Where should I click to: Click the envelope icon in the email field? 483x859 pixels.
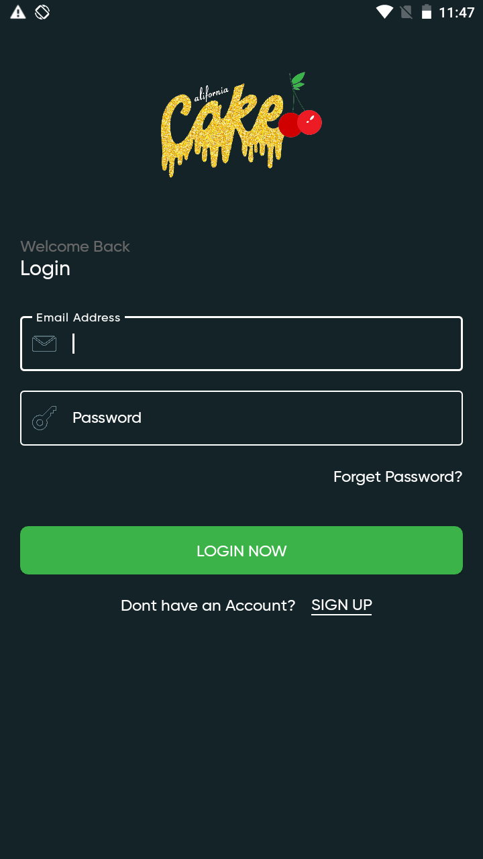click(x=44, y=344)
